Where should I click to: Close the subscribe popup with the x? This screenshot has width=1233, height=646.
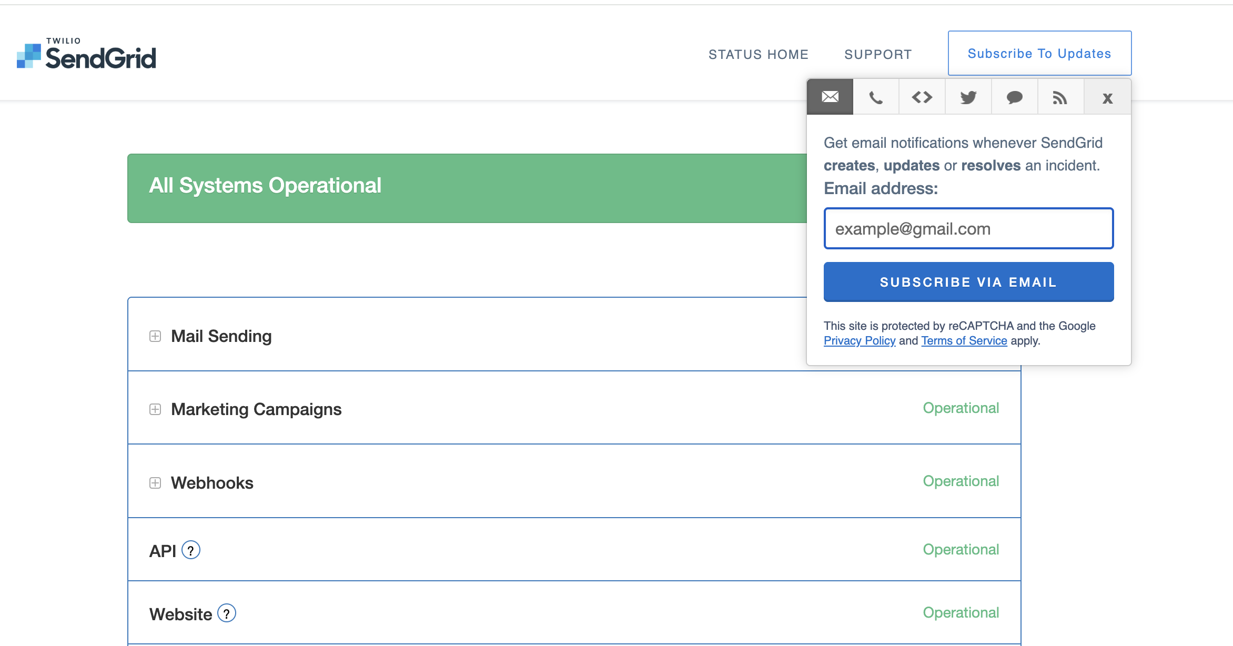pos(1107,98)
